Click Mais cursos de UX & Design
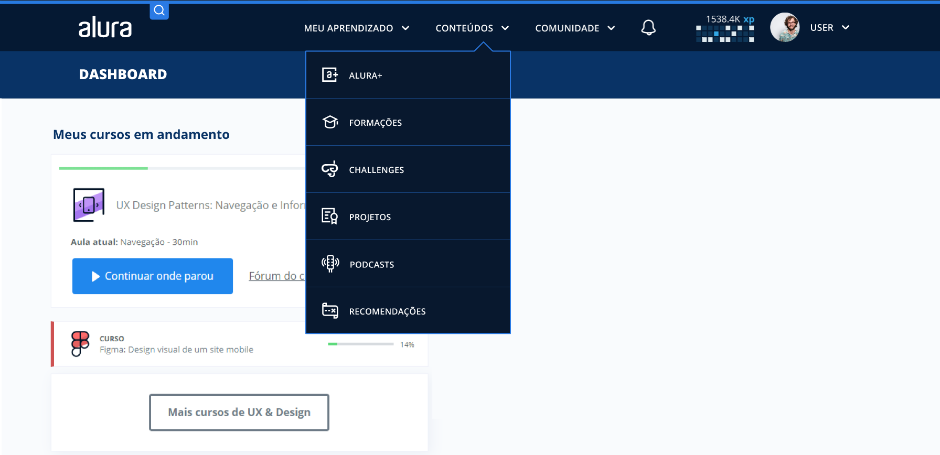The width and height of the screenshot is (940, 455). 239,412
